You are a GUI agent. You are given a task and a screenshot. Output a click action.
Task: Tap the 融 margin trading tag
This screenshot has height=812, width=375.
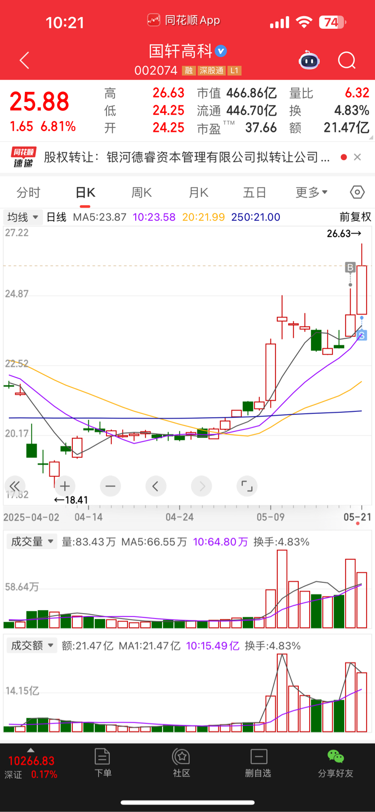pos(188,70)
